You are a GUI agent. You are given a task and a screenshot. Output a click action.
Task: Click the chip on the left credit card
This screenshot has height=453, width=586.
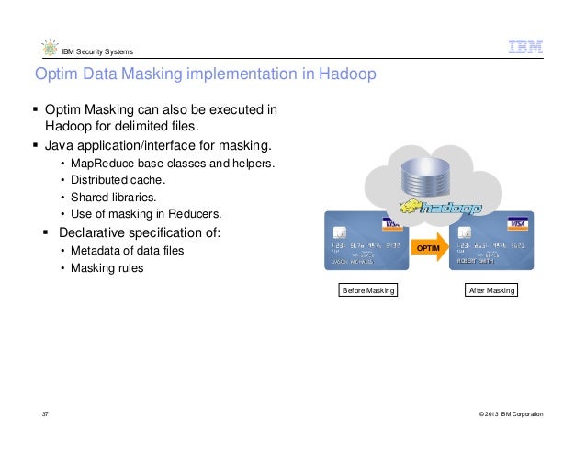[x=339, y=232]
